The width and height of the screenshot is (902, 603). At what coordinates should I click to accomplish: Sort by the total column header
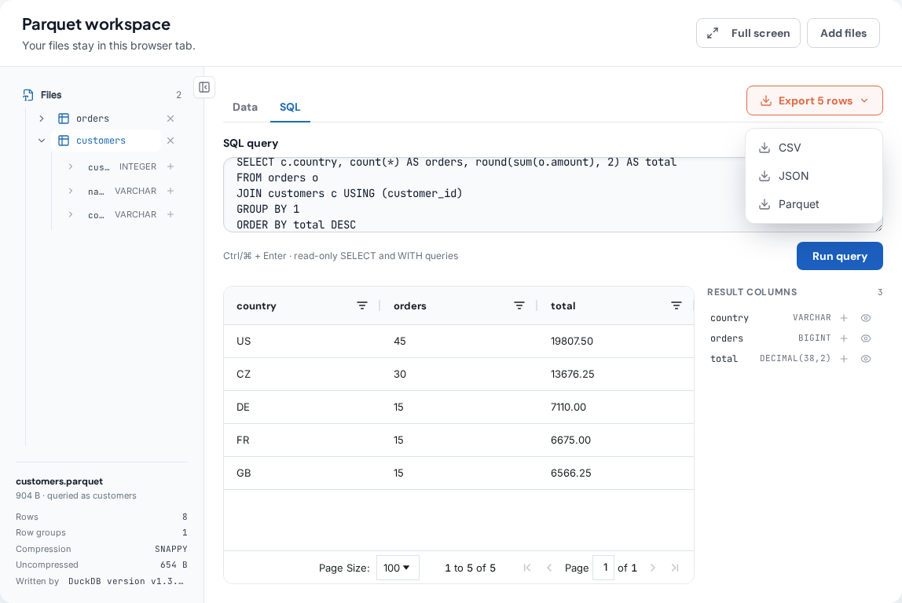coord(563,305)
